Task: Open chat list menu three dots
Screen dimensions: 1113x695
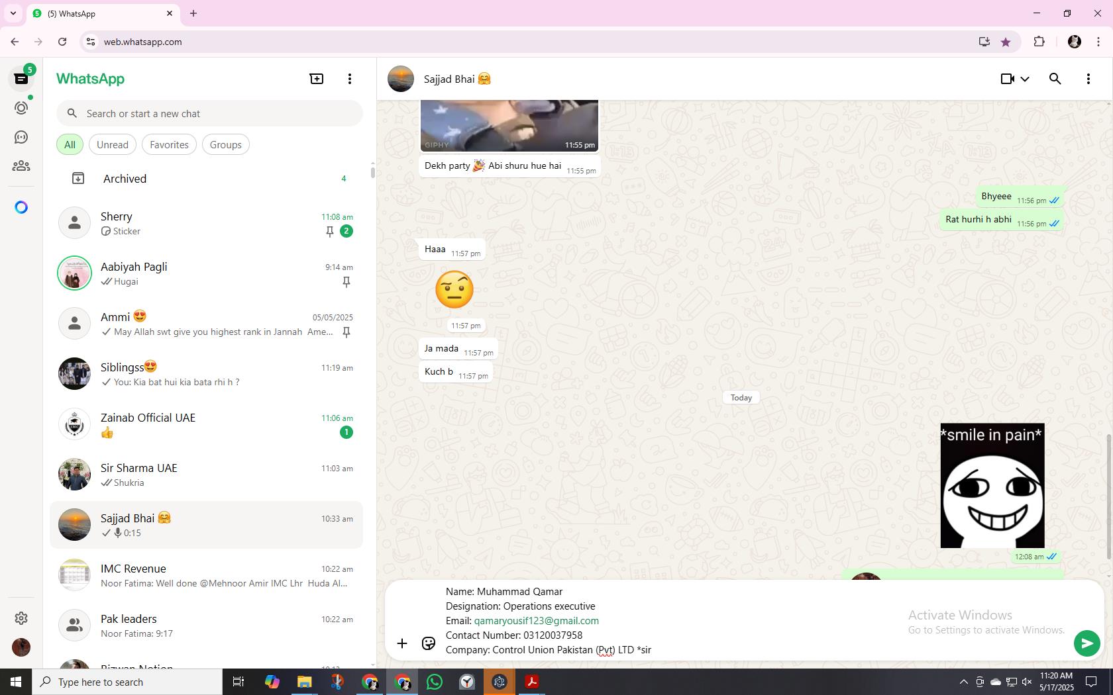Action: coord(350,79)
